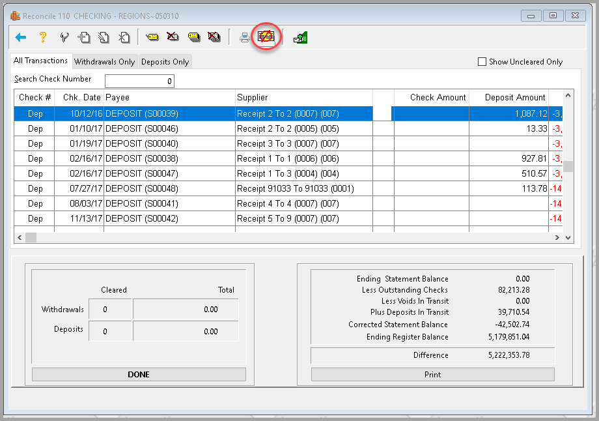This screenshot has height=421, width=599.
Task: Click the Supplier column header
Action: (303, 98)
